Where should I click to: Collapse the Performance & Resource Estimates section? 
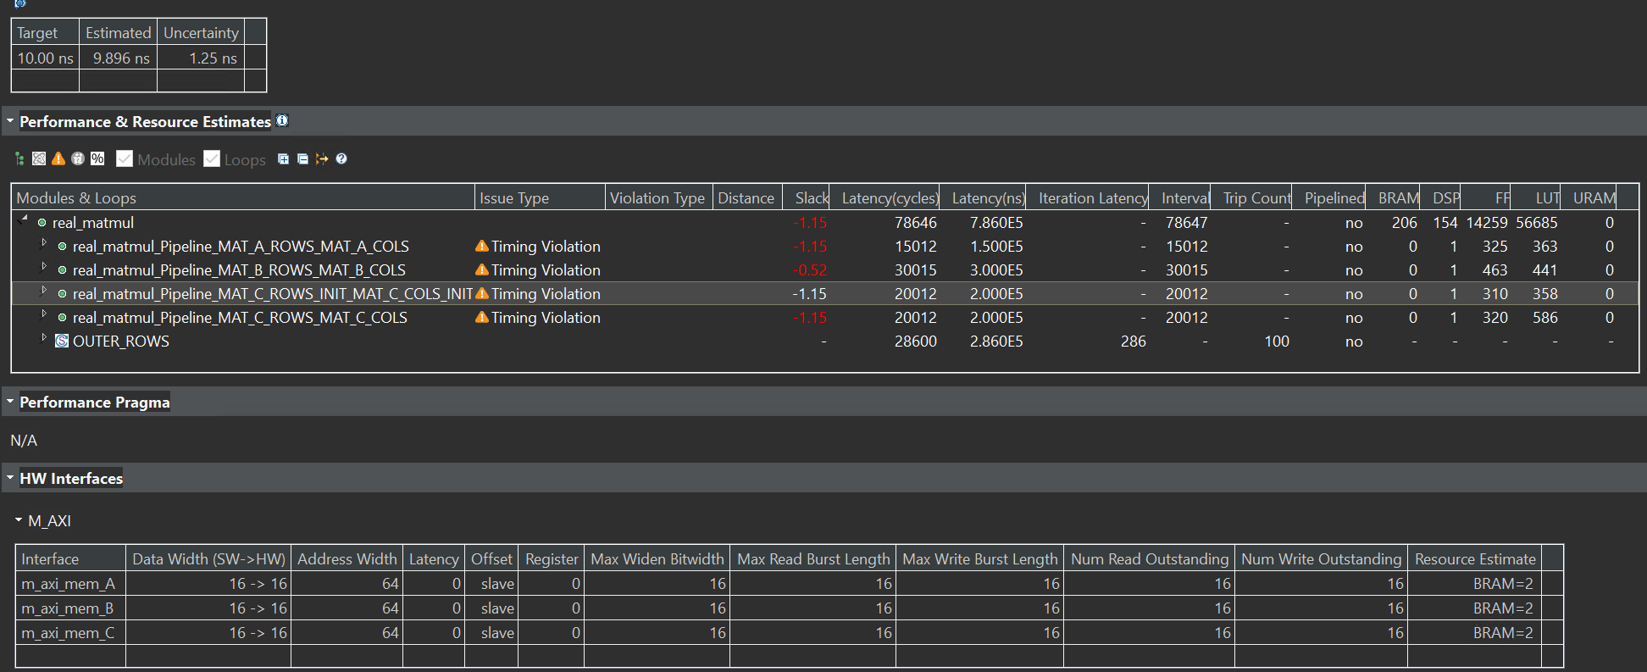10,121
